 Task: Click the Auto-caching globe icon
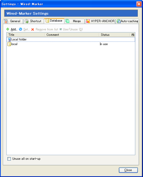tap(119, 21)
